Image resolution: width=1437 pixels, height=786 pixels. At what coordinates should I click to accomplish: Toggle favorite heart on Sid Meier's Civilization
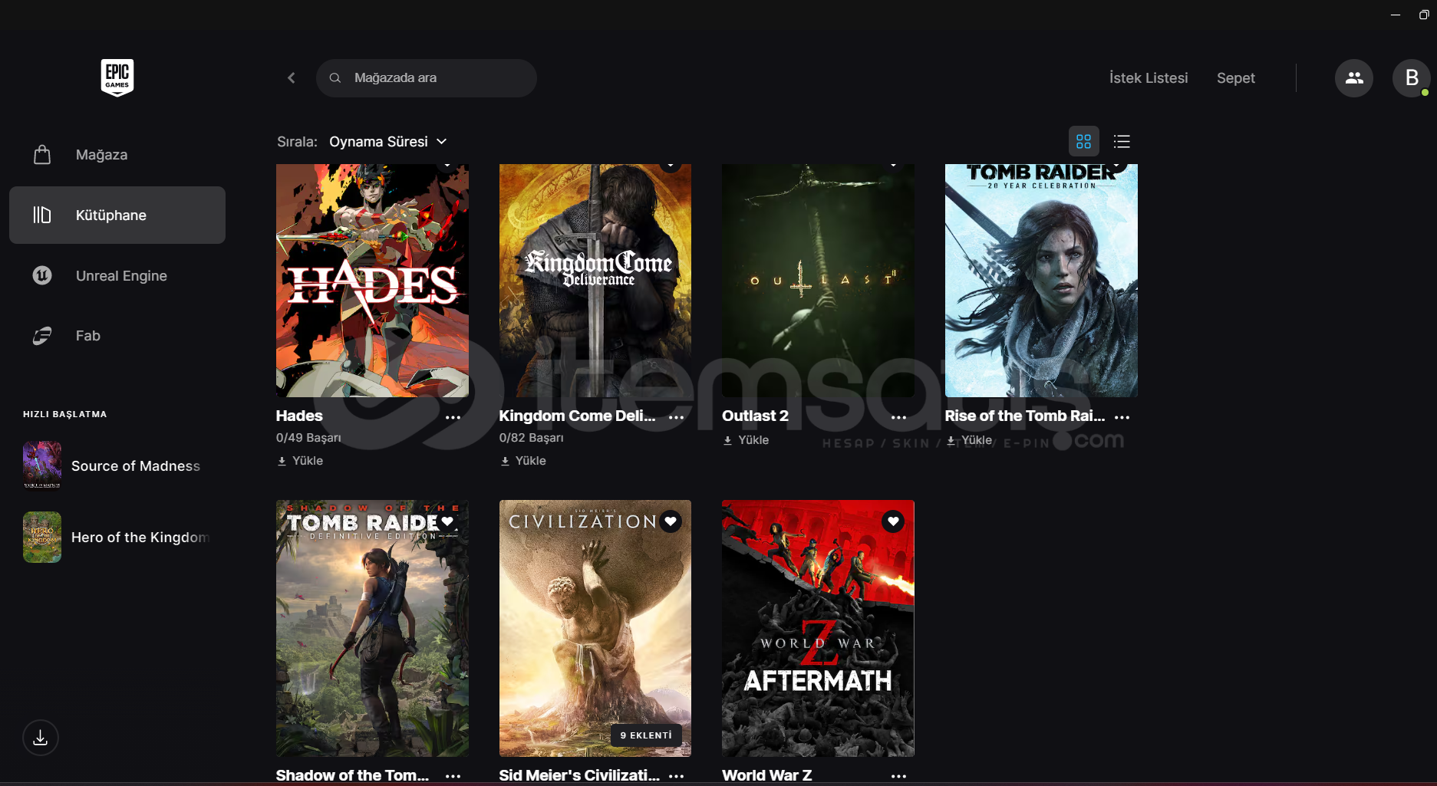click(x=671, y=521)
